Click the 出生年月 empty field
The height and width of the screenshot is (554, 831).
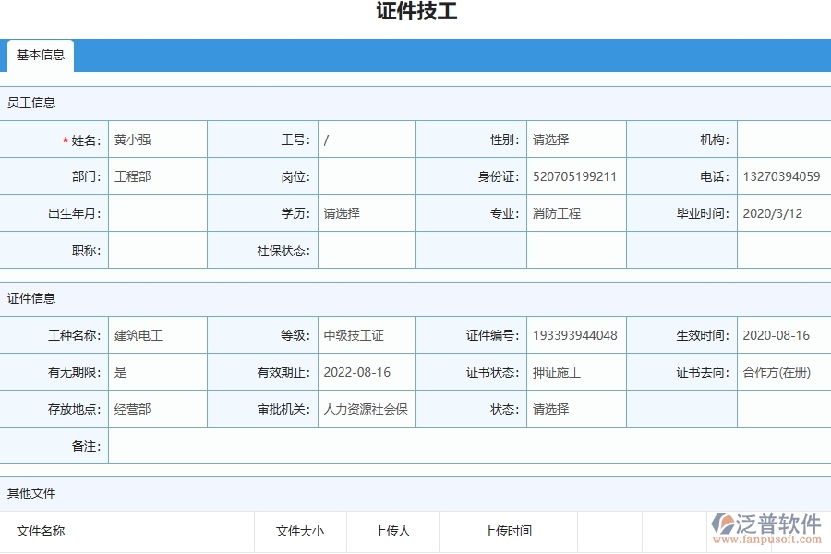[158, 213]
